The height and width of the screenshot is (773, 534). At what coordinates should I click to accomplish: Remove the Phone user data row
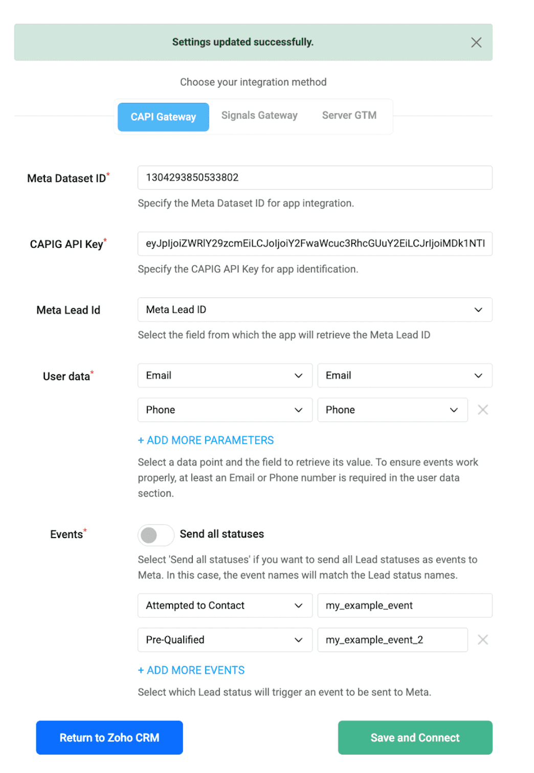tap(482, 410)
